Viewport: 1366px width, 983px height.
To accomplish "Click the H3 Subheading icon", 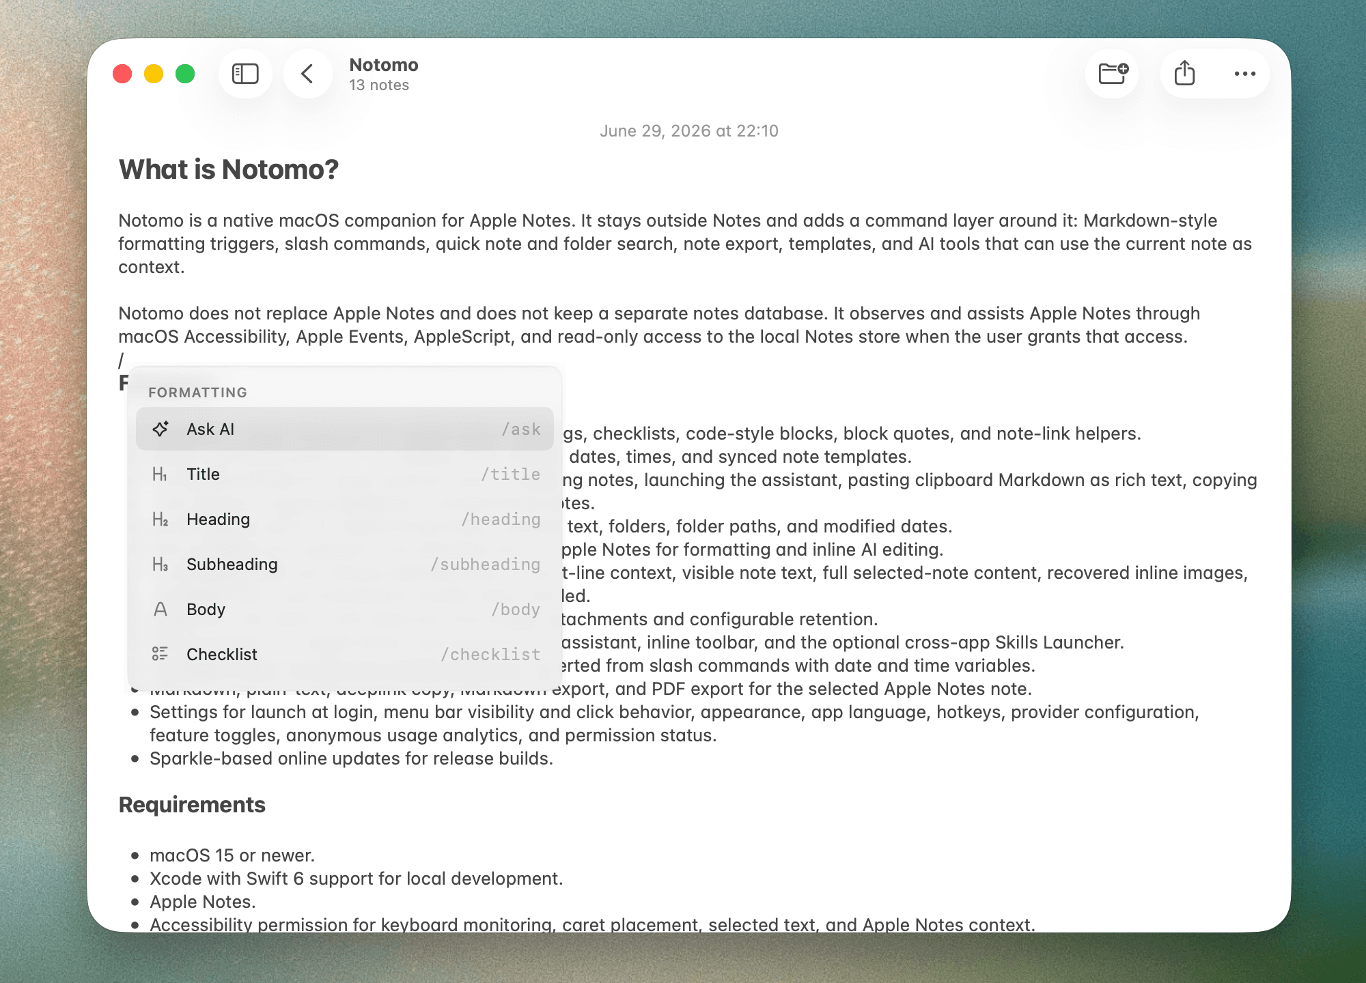I will pos(160,565).
